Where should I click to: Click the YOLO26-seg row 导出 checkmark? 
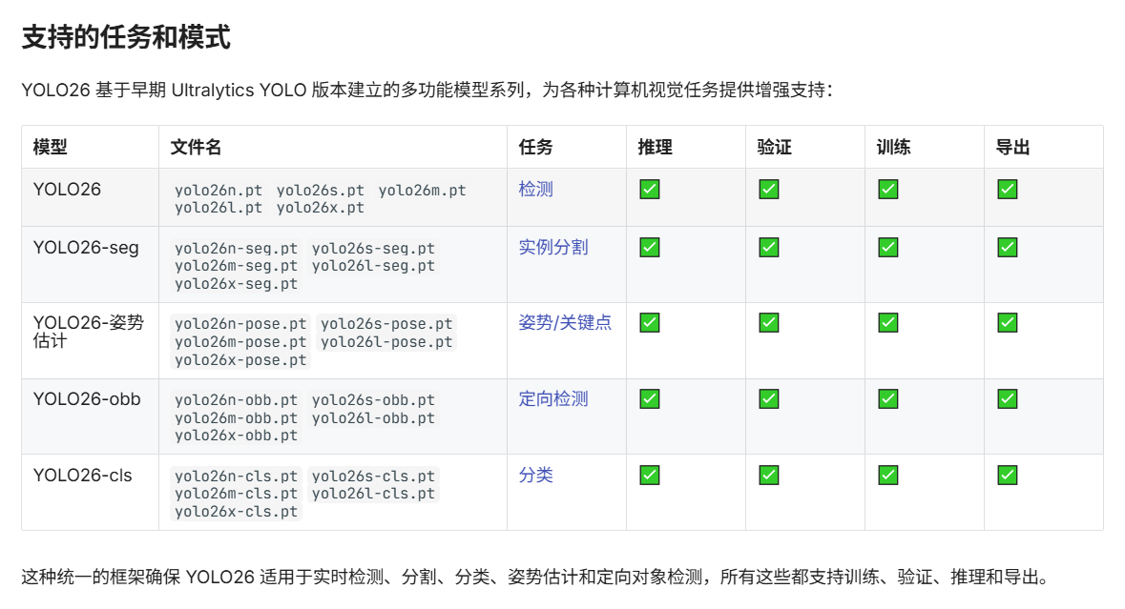click(x=1008, y=247)
